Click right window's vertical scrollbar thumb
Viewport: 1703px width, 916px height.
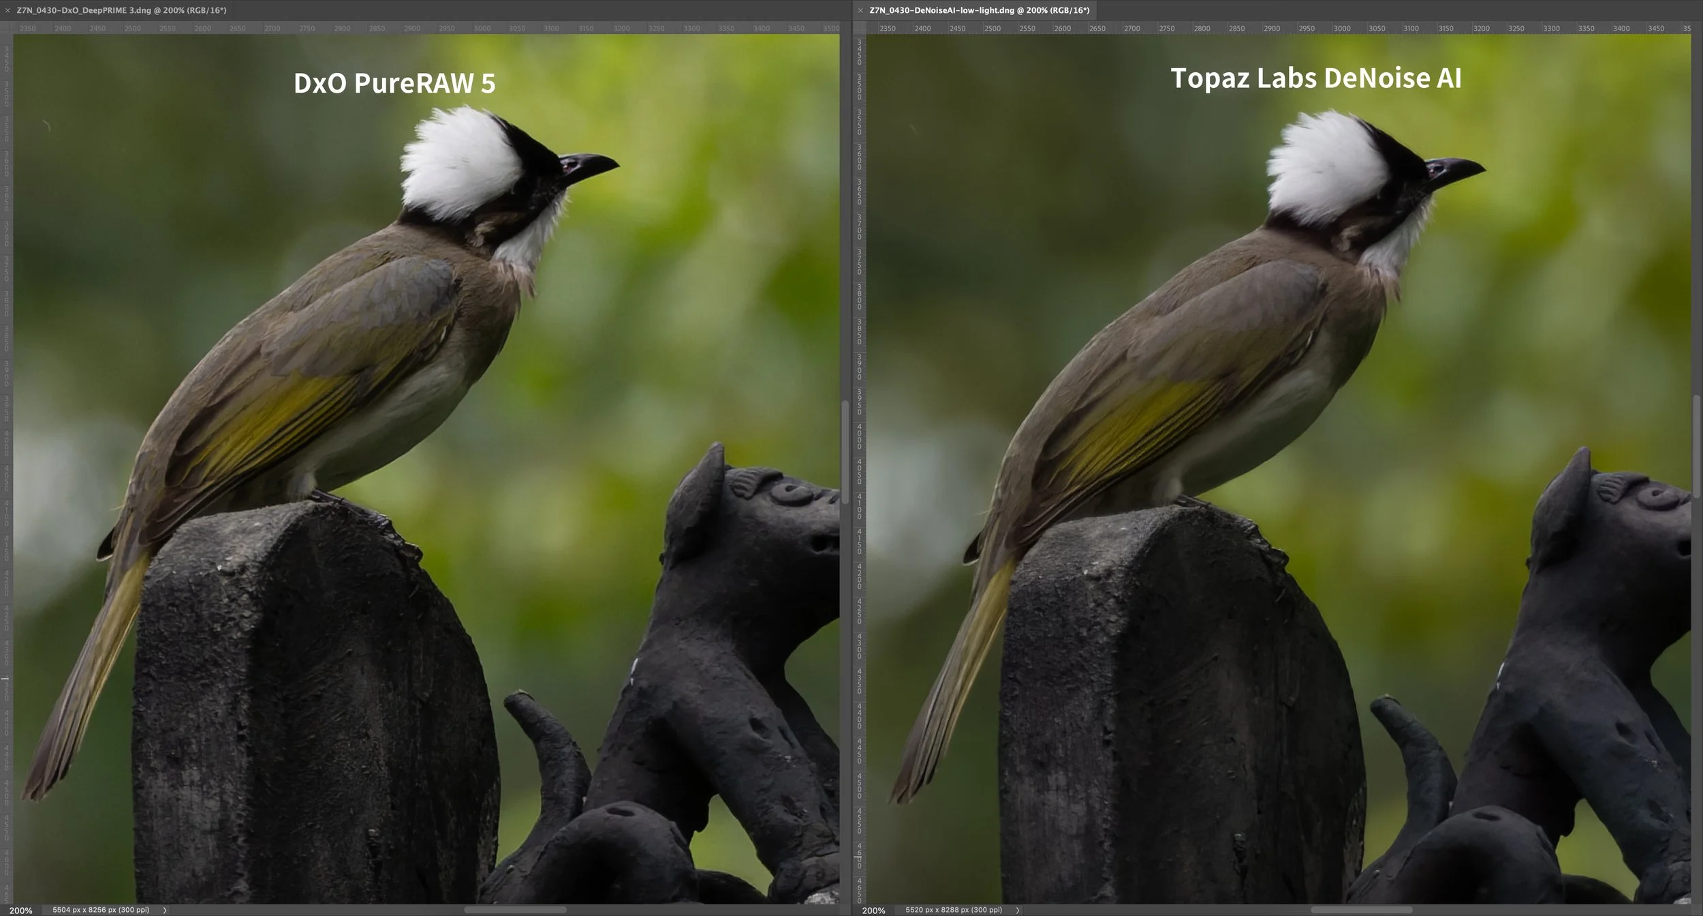click(x=1697, y=446)
